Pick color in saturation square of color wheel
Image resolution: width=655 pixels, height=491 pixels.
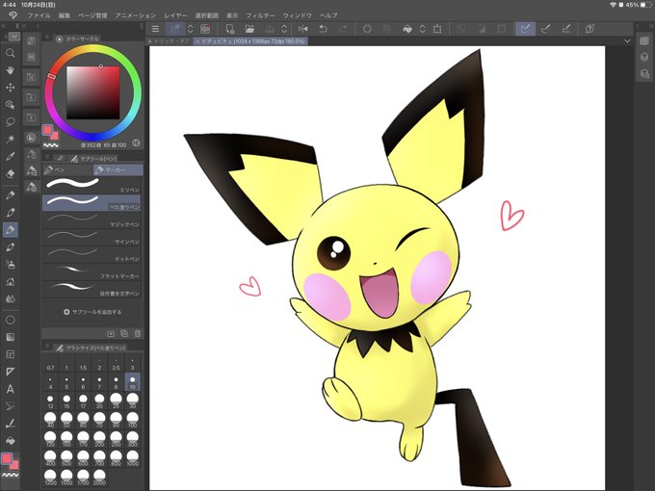(x=93, y=92)
